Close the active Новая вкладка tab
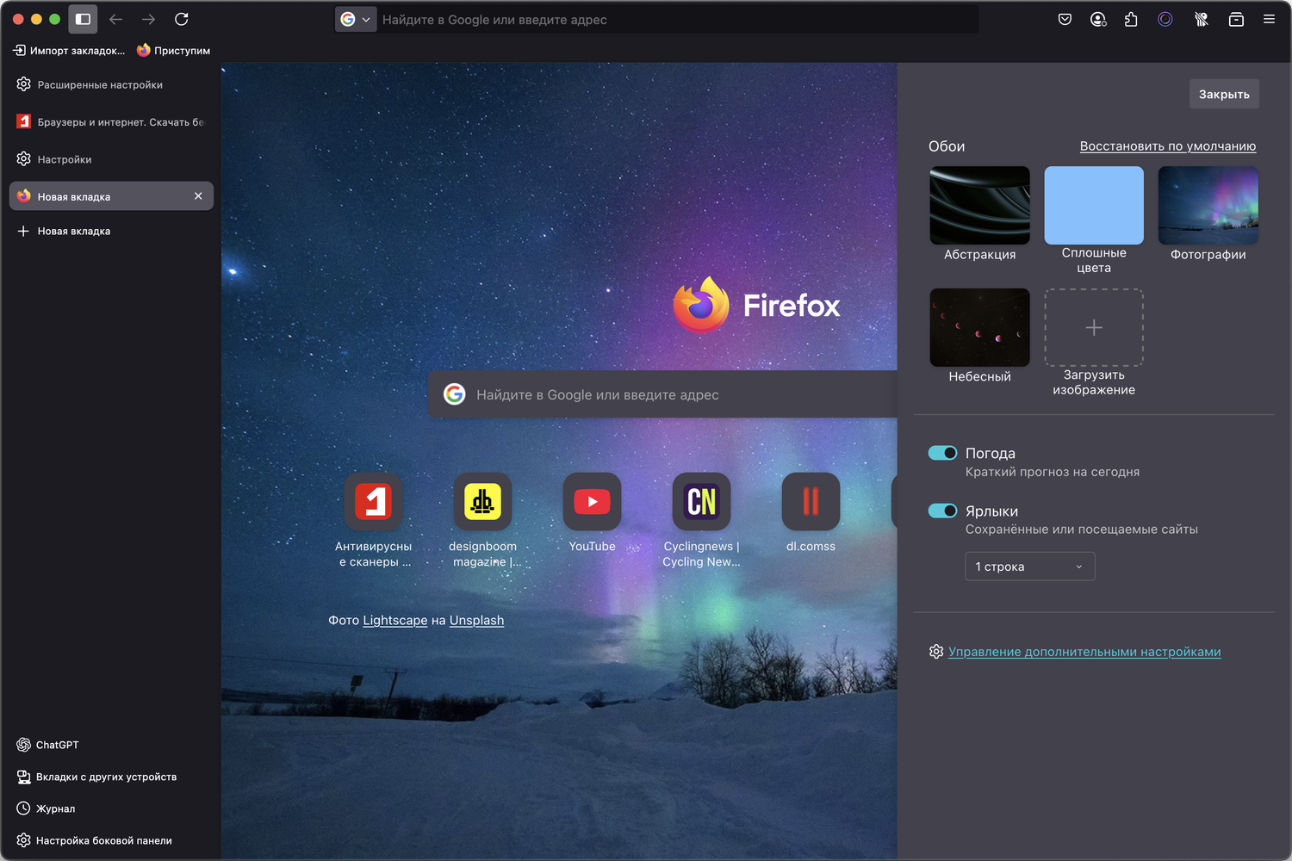 (198, 196)
